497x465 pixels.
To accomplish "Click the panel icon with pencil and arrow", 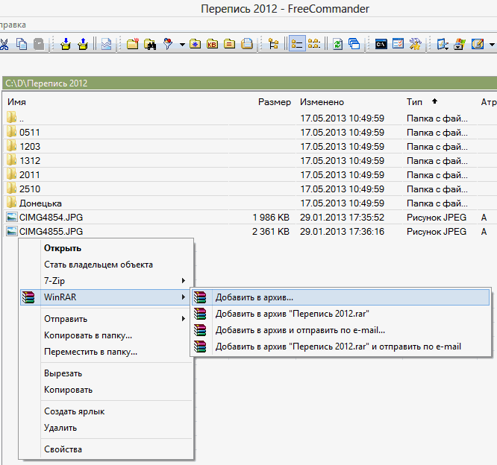I will coord(443,44).
